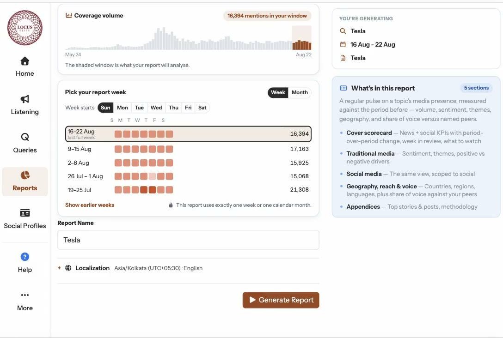Switch the period toggle to Week
The height and width of the screenshot is (338, 503).
pos(278,92)
